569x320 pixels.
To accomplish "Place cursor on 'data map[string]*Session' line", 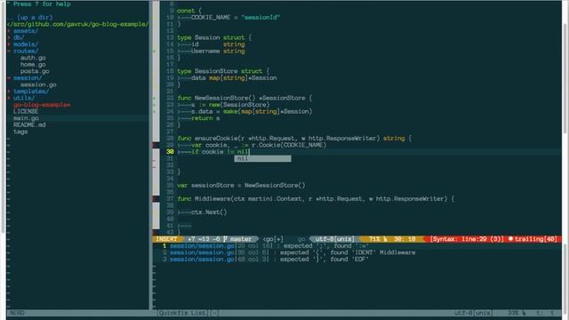I will click(x=227, y=78).
